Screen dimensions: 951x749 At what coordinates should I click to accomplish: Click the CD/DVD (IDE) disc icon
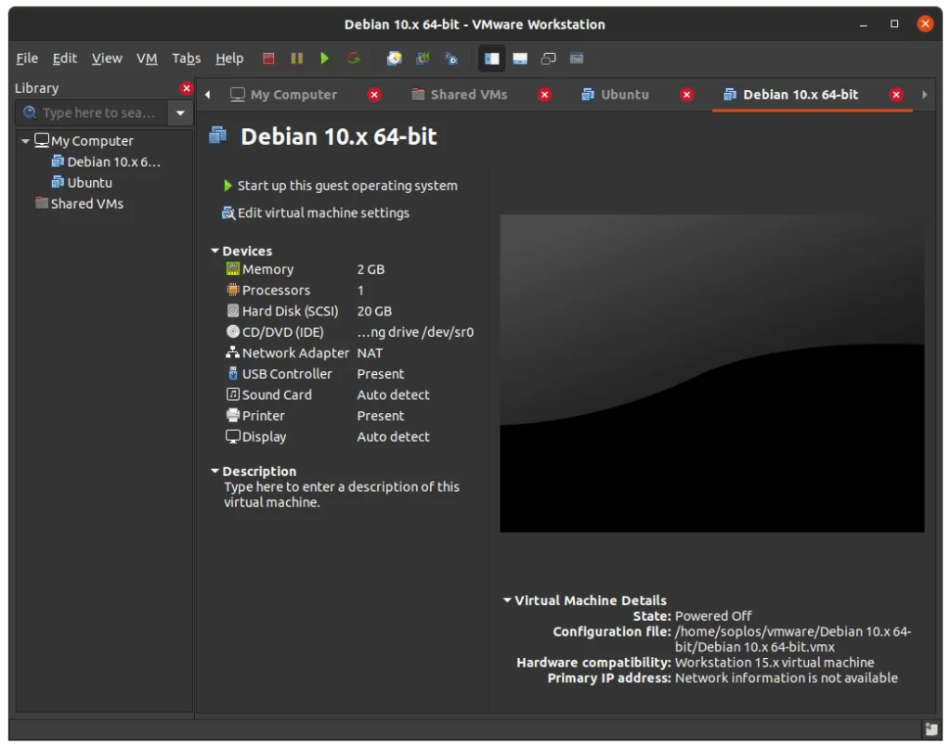233,331
